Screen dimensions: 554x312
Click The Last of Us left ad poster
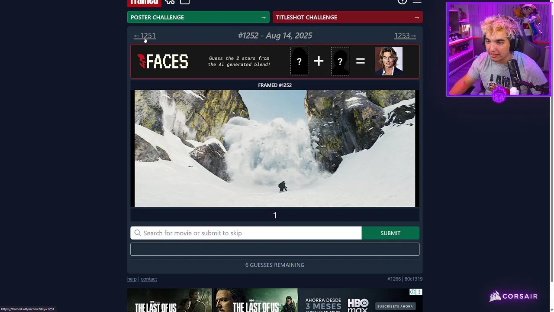coord(169,300)
